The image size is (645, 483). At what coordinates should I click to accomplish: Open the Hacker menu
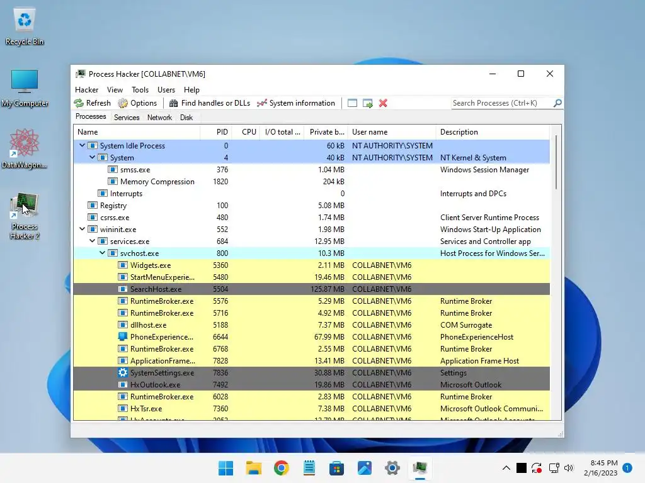point(86,89)
